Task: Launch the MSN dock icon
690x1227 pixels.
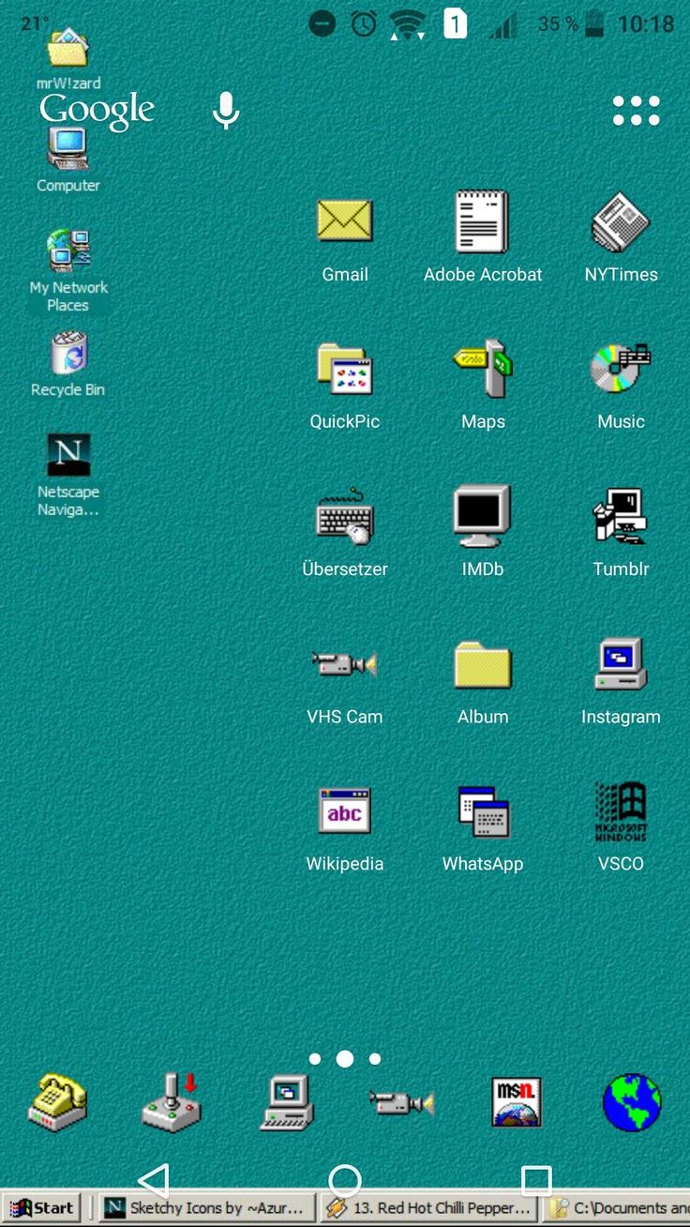Action: pos(517,1102)
